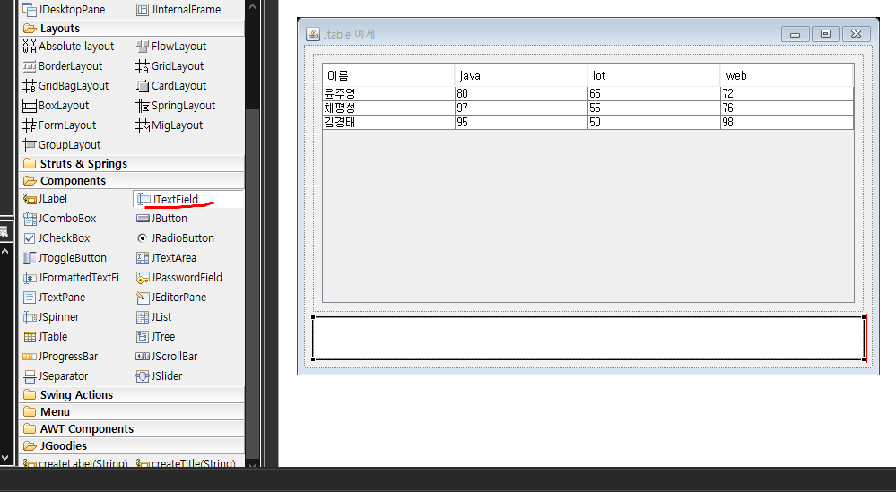
Task: Choose FlowLayout from the palette
Action: click(170, 47)
